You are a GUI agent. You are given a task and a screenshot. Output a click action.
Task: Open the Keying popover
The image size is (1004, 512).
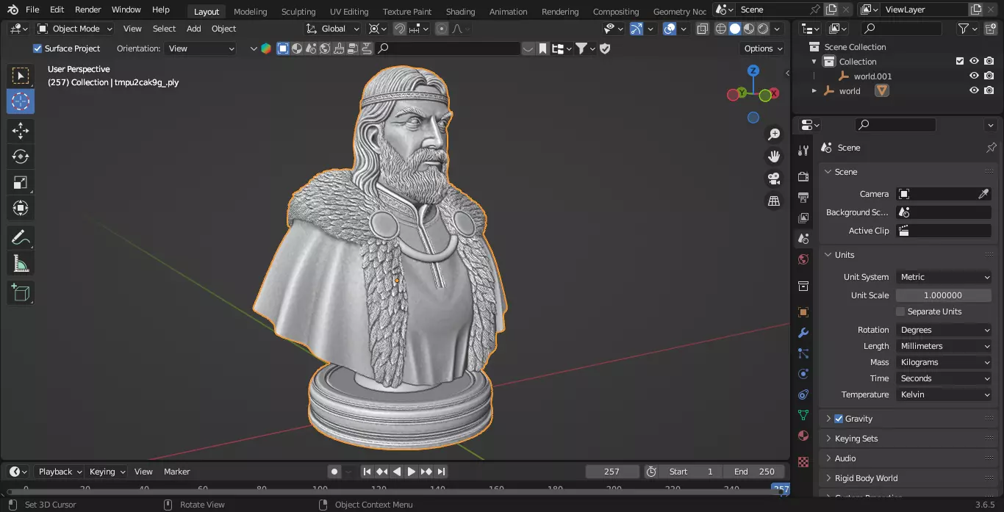click(x=107, y=472)
